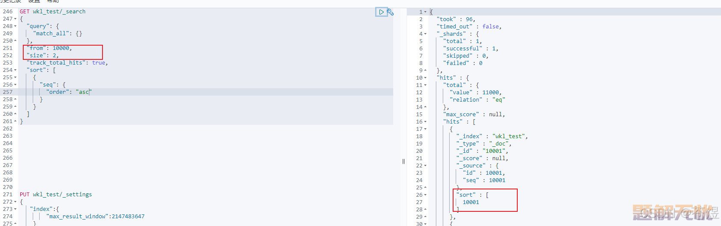Collapse the response root at output line 1
Image resolution: width=721 pixels, height=226 pixels.
[x=426, y=12]
